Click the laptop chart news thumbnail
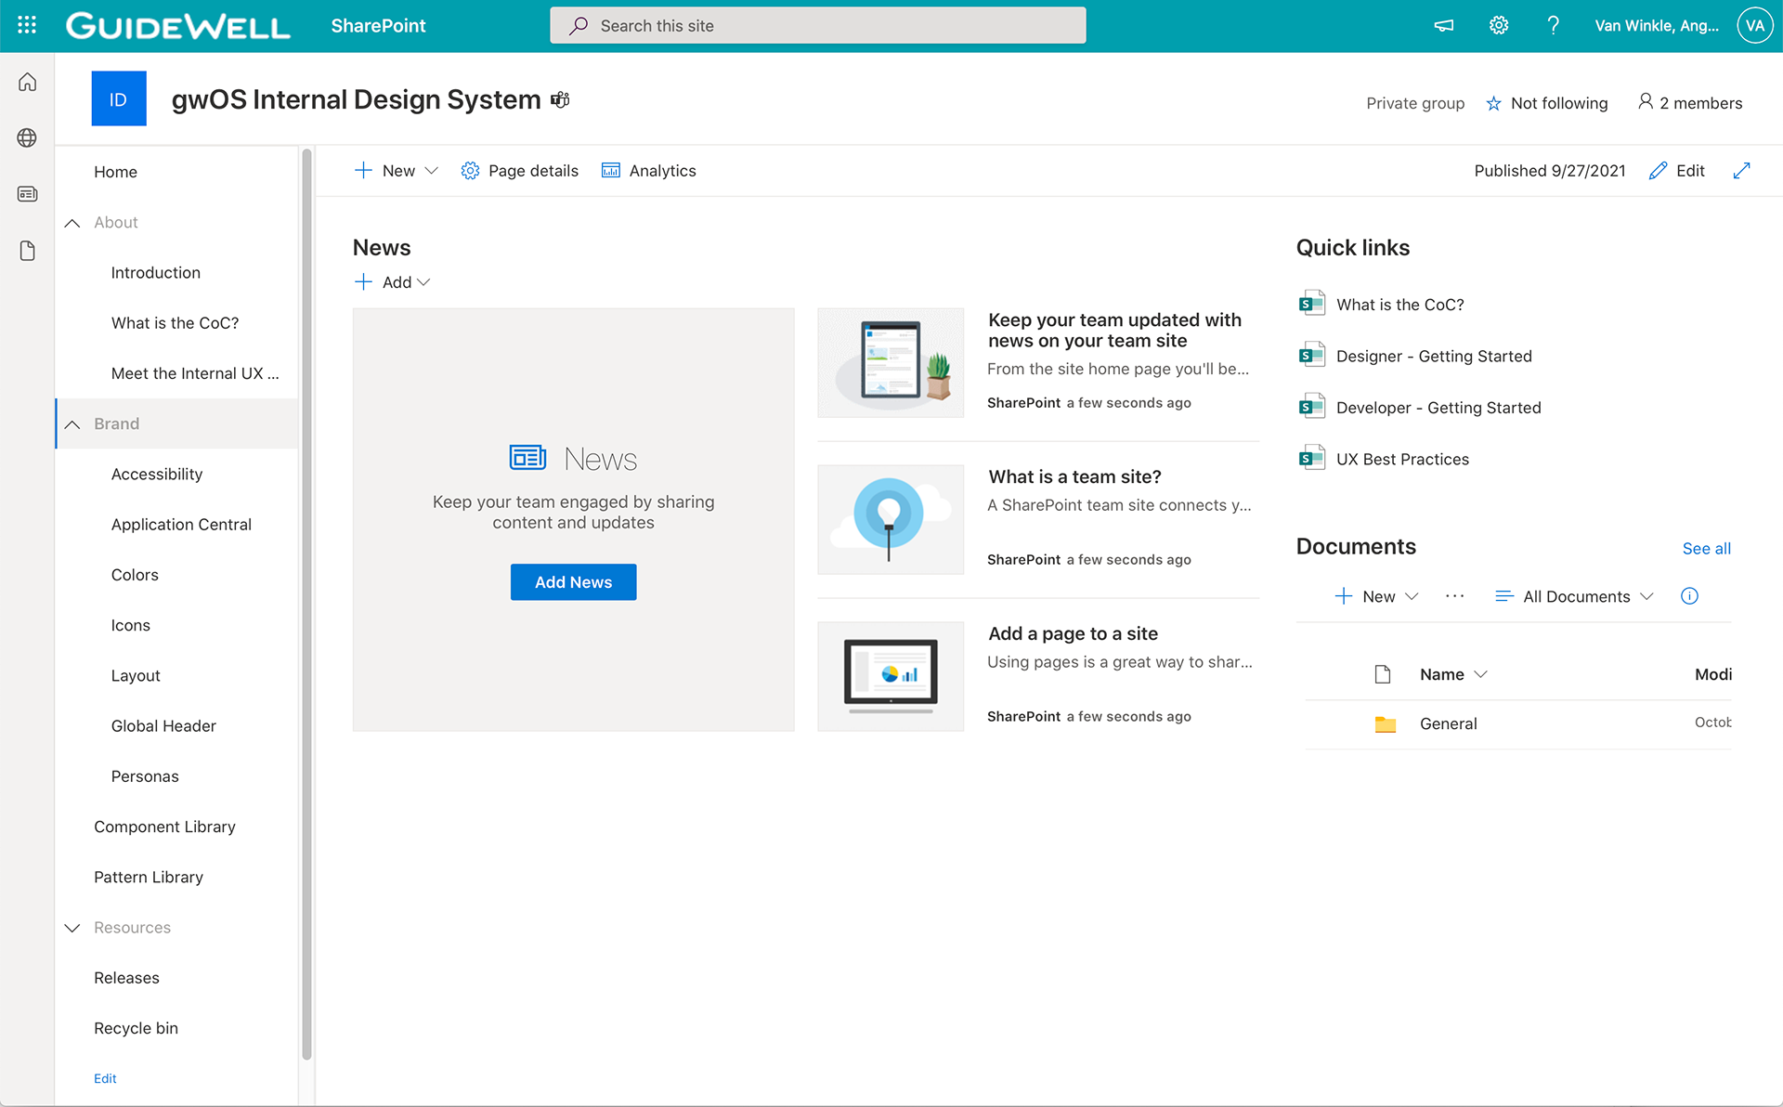 point(891,677)
